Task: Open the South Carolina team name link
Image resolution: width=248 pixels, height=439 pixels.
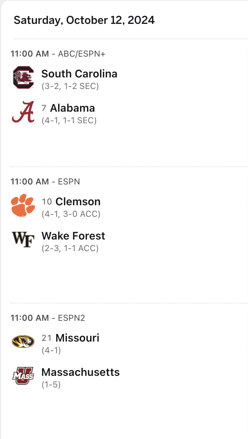Action: click(79, 74)
